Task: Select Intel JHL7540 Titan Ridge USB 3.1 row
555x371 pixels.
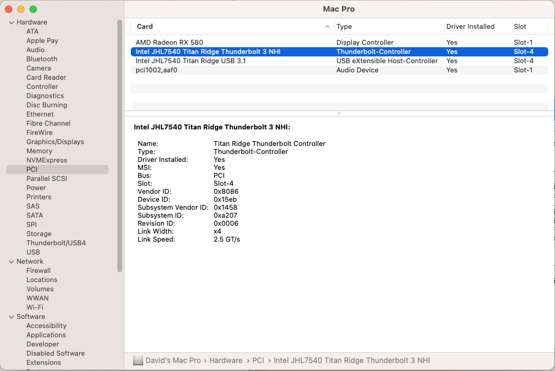Action: [x=340, y=61]
